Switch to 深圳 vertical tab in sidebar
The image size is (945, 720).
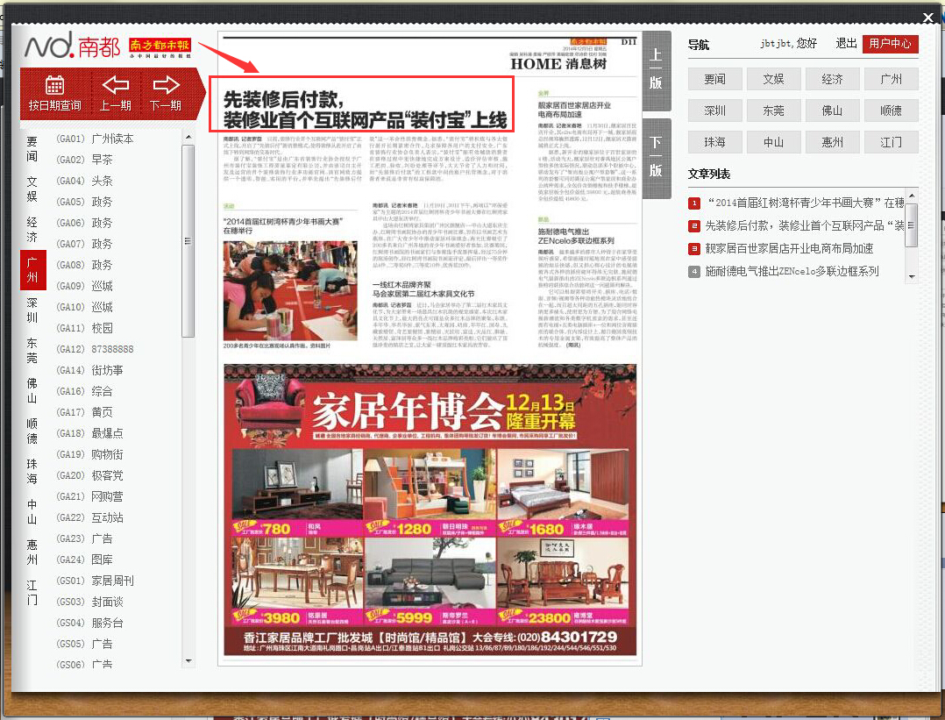[x=32, y=310]
